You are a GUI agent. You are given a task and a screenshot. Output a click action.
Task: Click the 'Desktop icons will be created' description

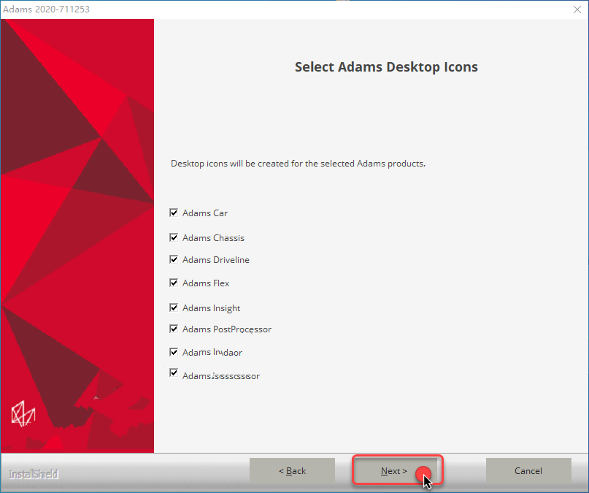[x=298, y=164]
